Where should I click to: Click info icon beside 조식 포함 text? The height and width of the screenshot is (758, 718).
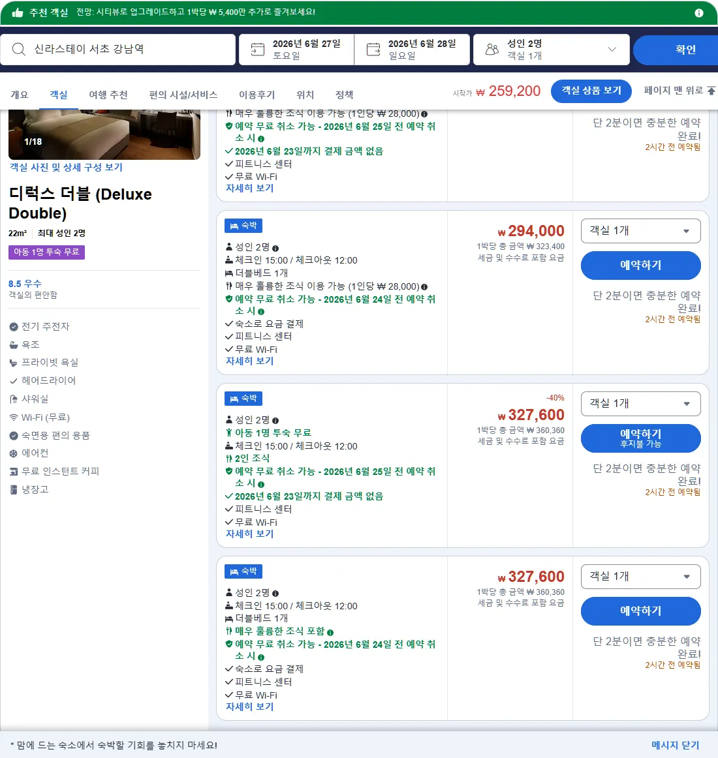(330, 632)
